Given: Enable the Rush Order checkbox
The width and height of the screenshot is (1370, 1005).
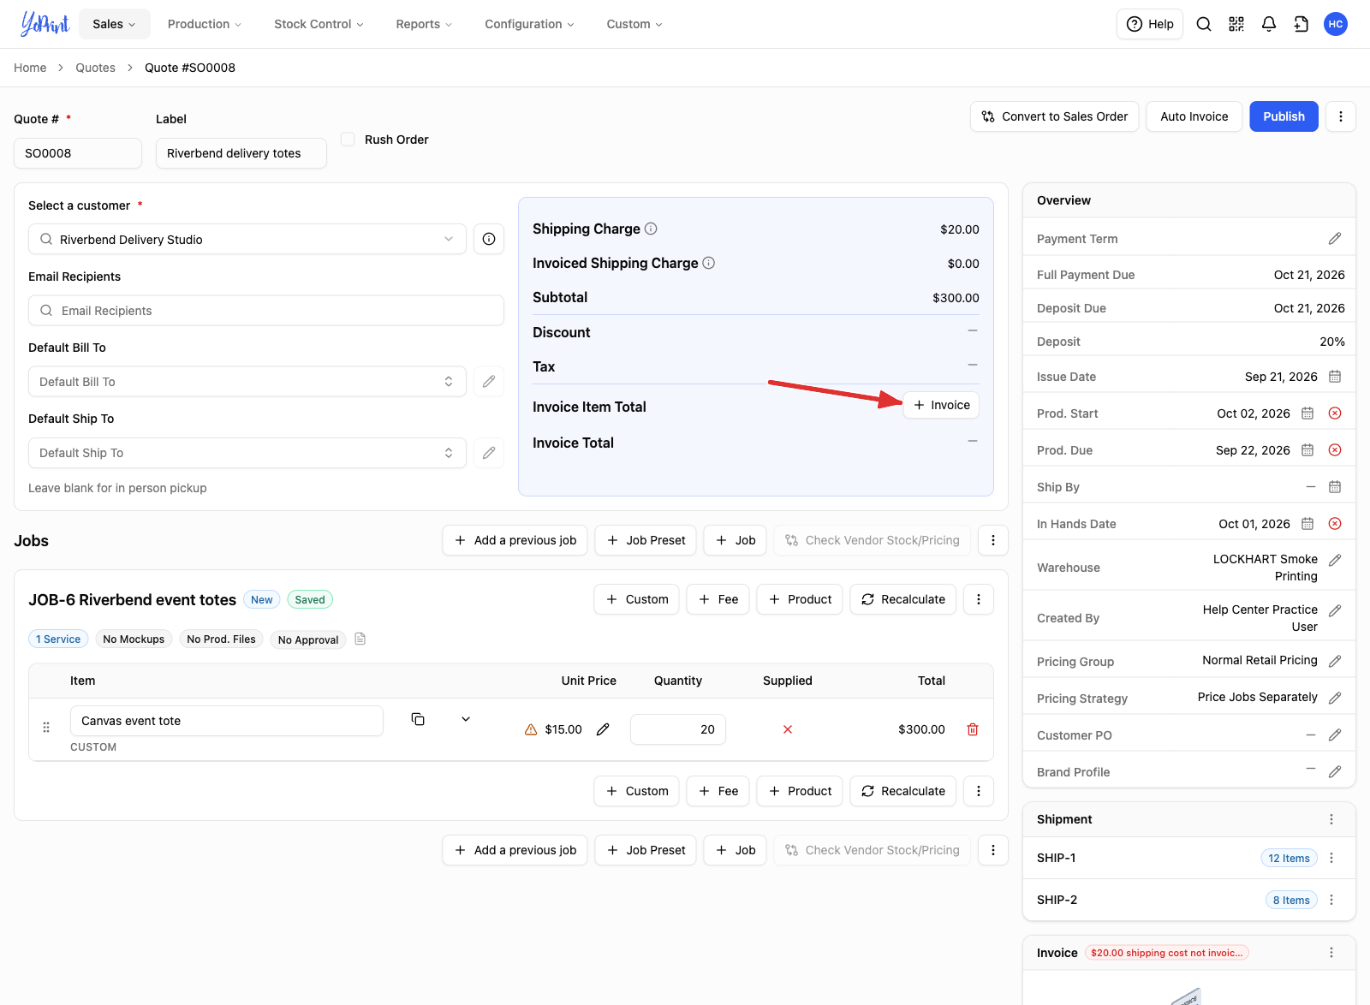Looking at the screenshot, I should point(348,139).
